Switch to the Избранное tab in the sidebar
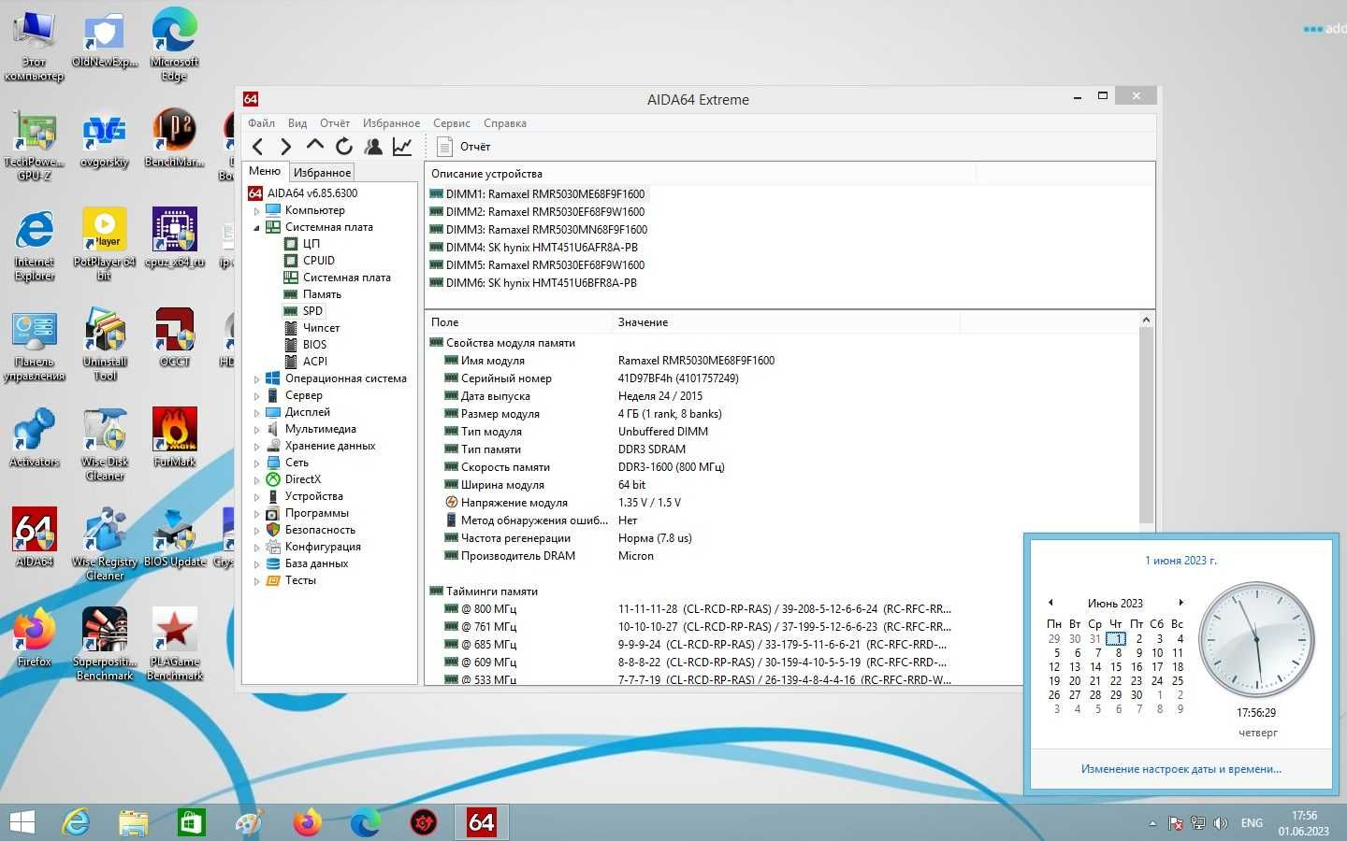This screenshot has width=1347, height=841. 322,172
